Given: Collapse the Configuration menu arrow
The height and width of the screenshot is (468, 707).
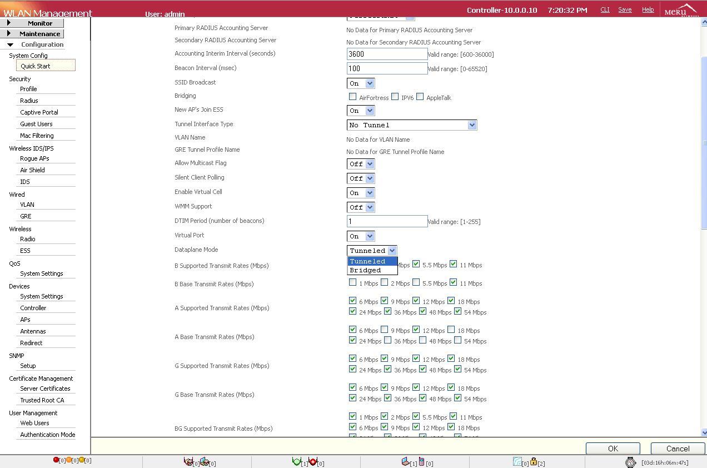Looking at the screenshot, I should (10, 44).
